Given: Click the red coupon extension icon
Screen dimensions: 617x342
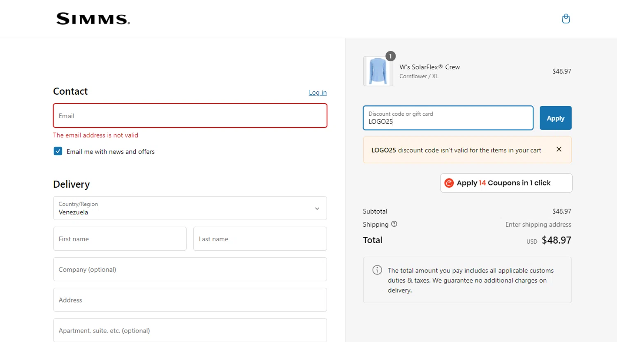Looking at the screenshot, I should coord(449,183).
